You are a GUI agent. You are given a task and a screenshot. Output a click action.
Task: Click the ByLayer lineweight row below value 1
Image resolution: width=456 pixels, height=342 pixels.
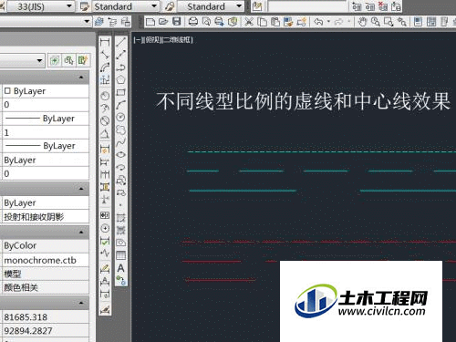coord(46,146)
